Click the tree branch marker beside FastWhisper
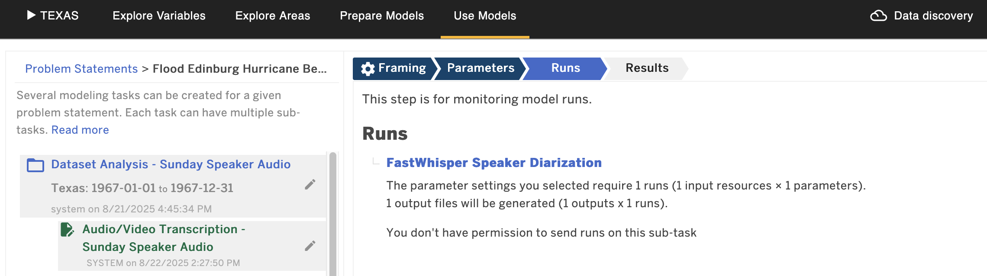987x276 pixels. coord(376,161)
